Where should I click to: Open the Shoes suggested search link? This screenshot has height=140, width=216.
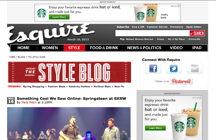point(161,39)
